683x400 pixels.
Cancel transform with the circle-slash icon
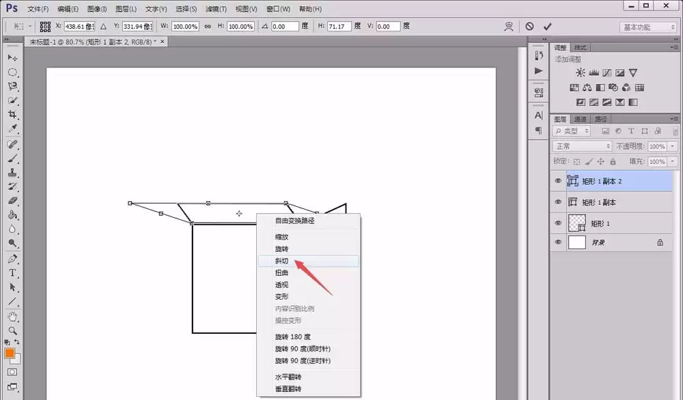(x=529, y=27)
